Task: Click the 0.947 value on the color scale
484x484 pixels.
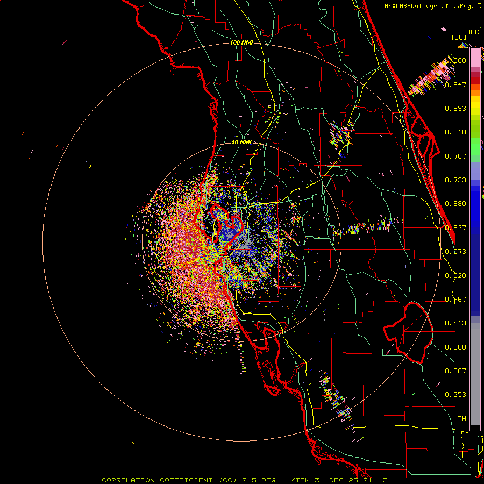Action: [455, 84]
